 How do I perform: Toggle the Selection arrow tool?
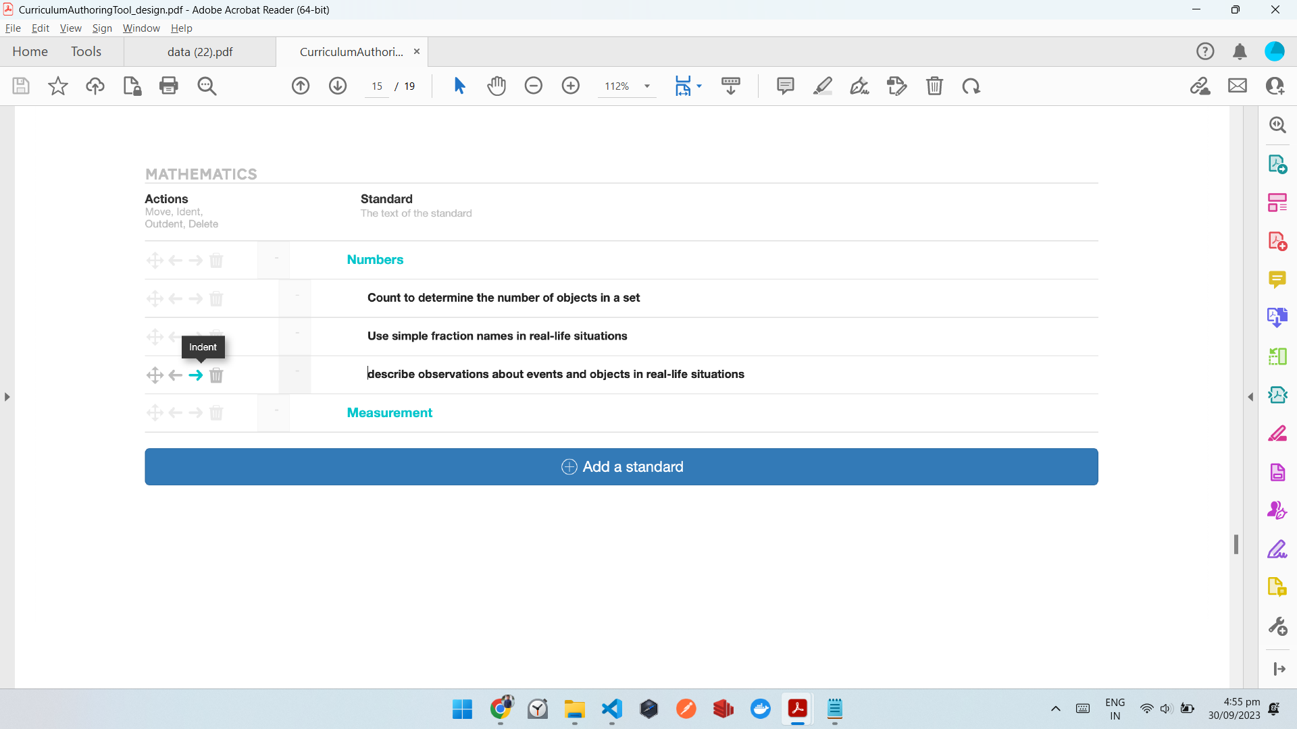[459, 86]
